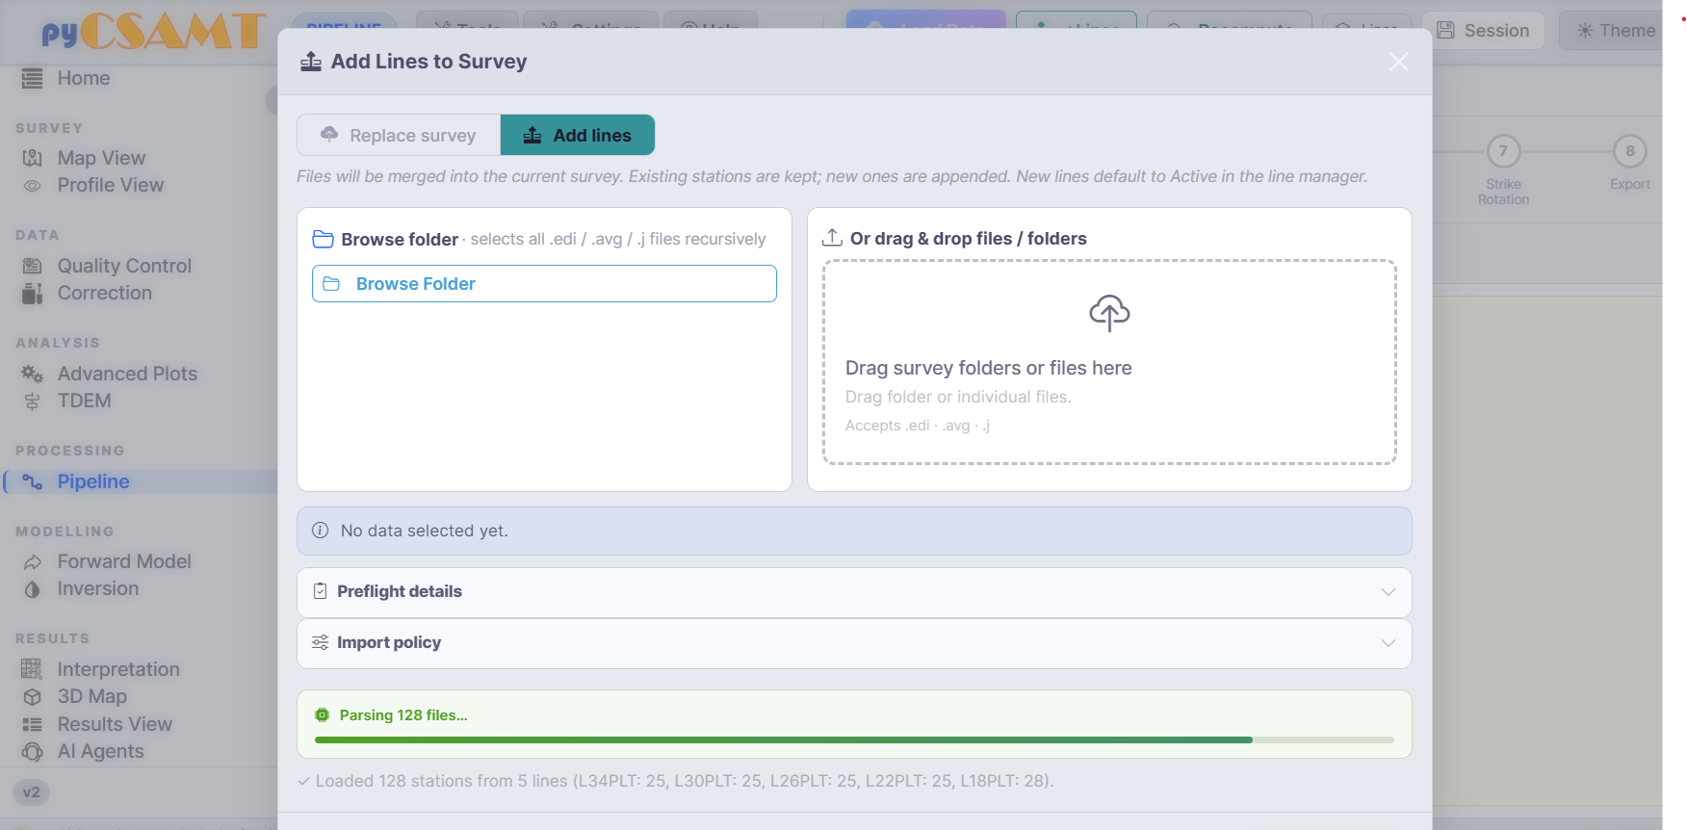This screenshot has width=1687, height=830.
Task: Click the Map View map icon
Action: (x=33, y=158)
